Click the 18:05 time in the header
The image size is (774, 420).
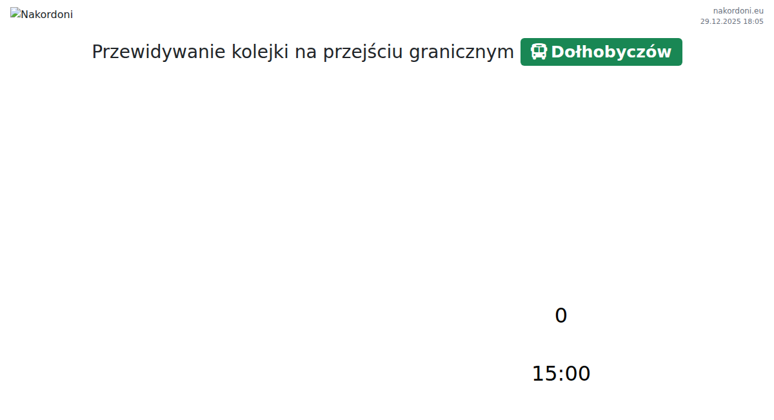pos(753,21)
